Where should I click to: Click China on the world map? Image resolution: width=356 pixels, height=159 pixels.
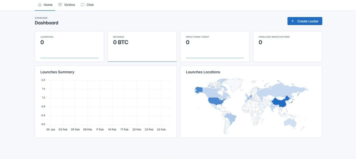click(x=280, y=102)
